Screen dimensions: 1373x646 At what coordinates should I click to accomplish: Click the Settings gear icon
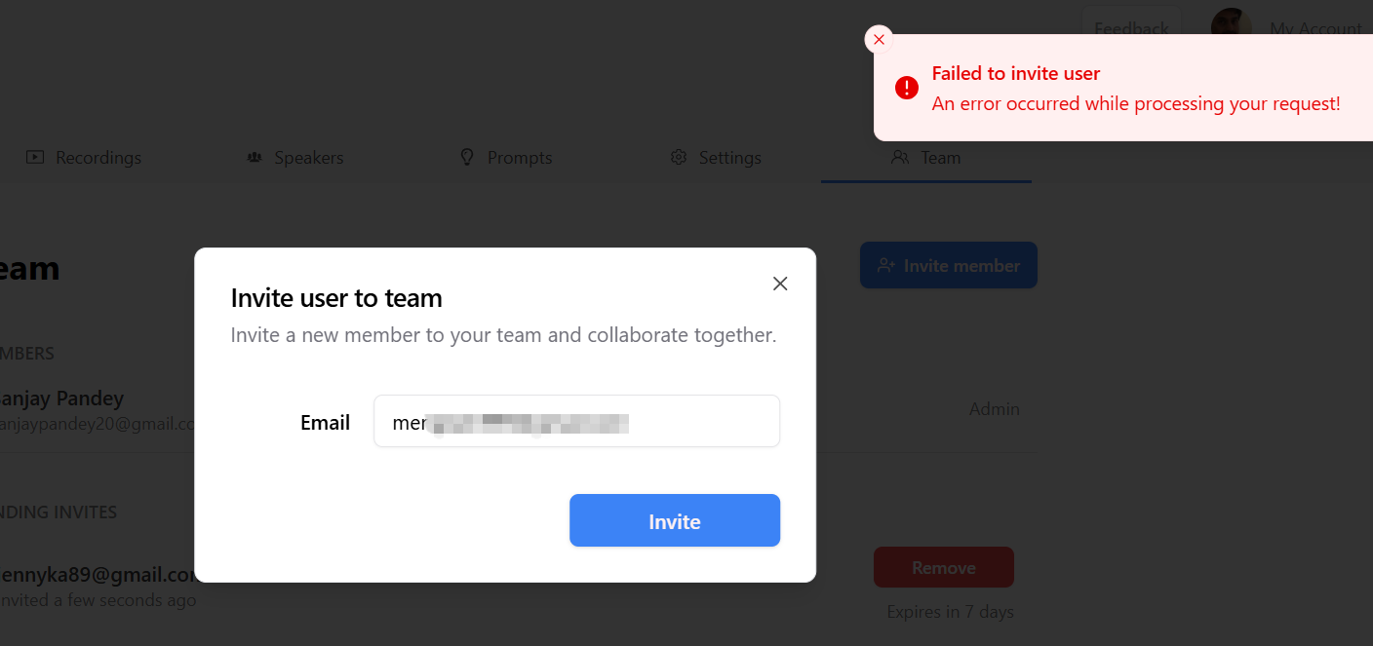pos(679,157)
